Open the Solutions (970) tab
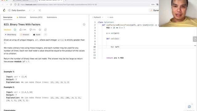The width and height of the screenshot is (197, 111). [36, 17]
